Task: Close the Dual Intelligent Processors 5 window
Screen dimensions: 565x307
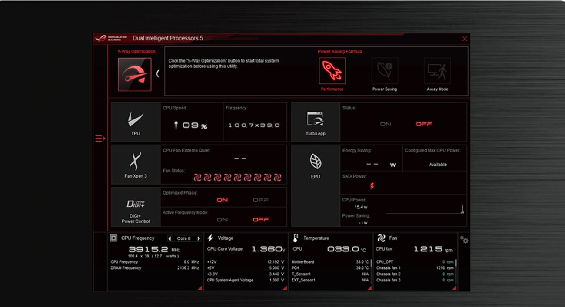Action: pyautogui.click(x=465, y=39)
